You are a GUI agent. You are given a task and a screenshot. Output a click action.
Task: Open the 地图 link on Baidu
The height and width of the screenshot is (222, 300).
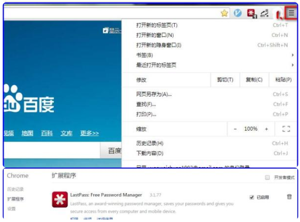pos(27,133)
